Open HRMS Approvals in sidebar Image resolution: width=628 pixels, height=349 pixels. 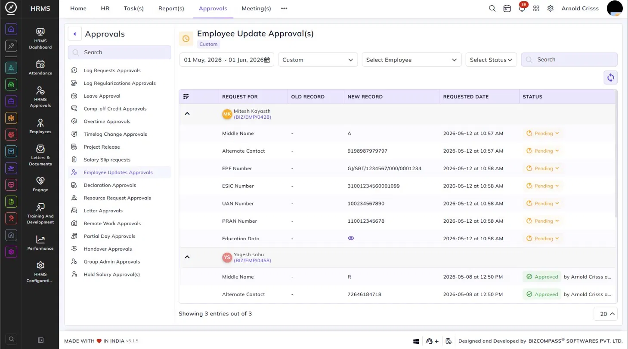40,97
